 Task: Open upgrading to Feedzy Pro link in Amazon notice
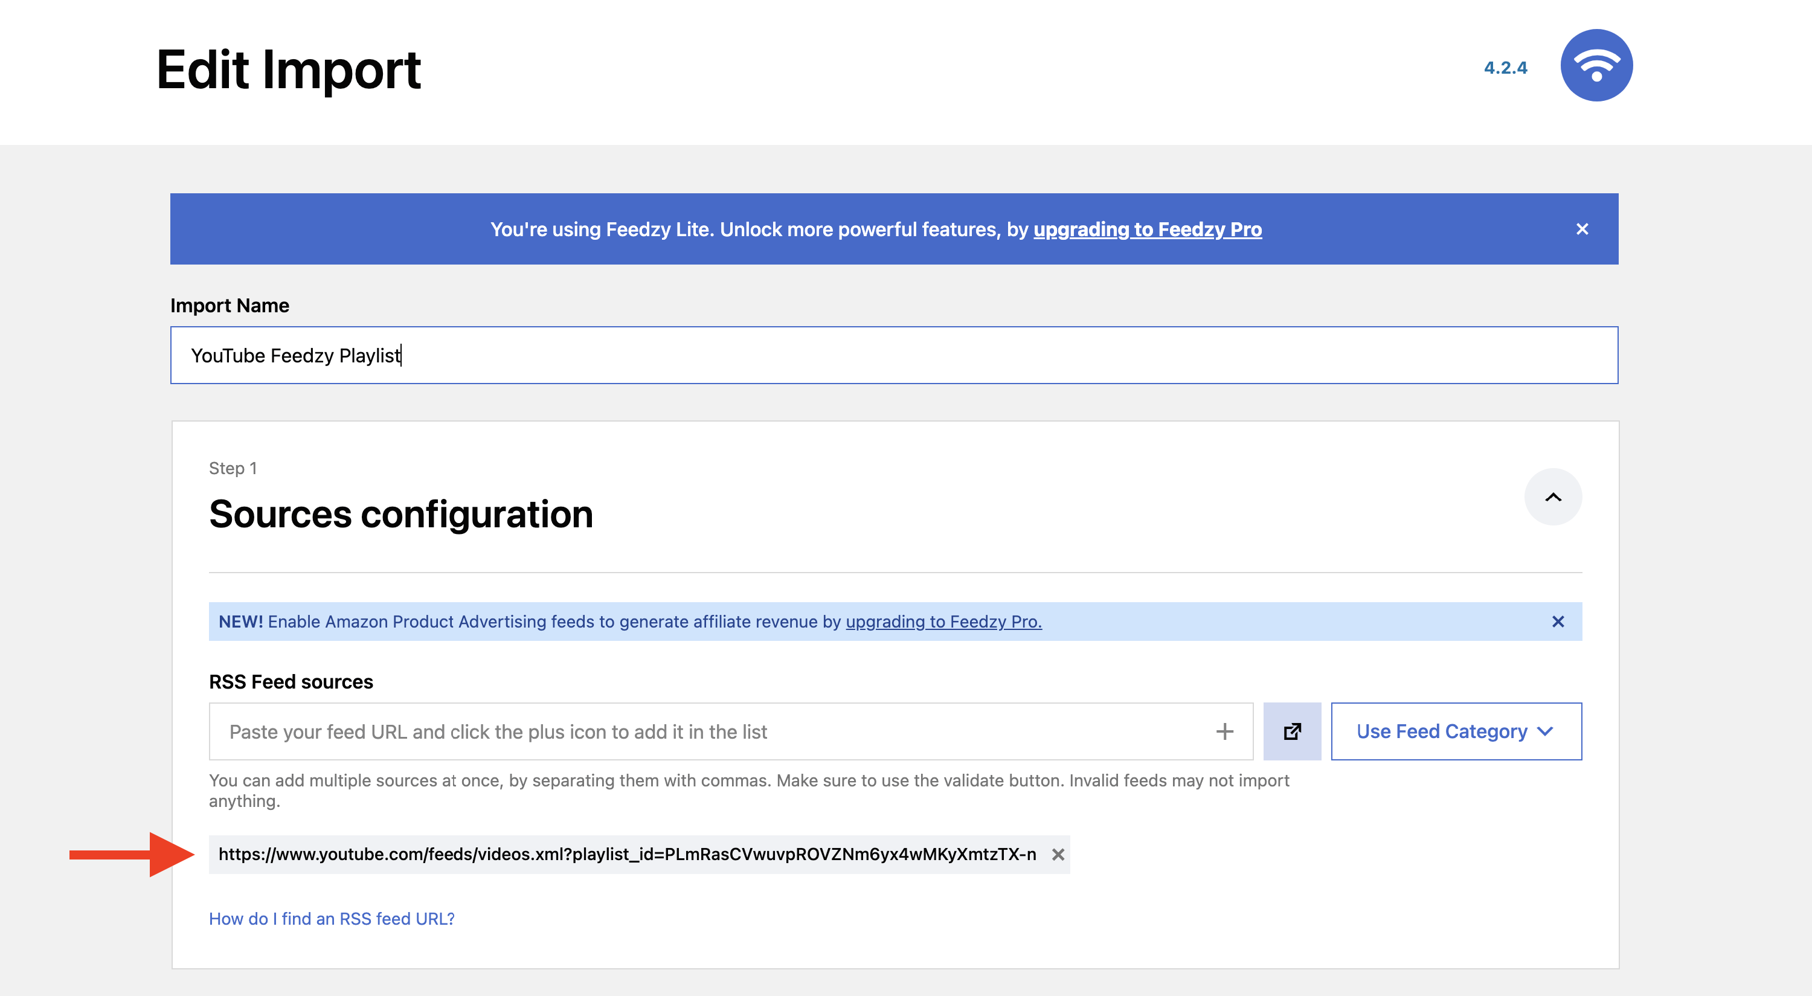pos(943,622)
